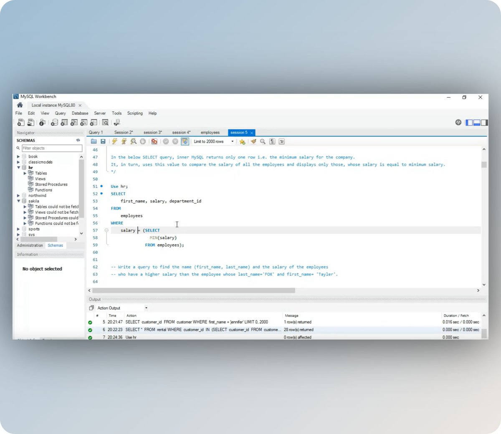The height and width of the screenshot is (434, 501).
Task: Toggle the auto-commit mode button
Action: (x=185, y=141)
